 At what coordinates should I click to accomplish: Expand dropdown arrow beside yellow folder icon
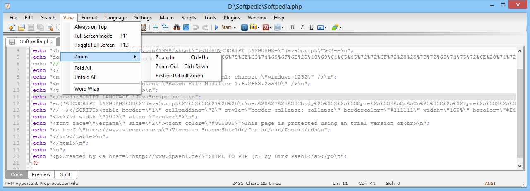click(x=259, y=28)
